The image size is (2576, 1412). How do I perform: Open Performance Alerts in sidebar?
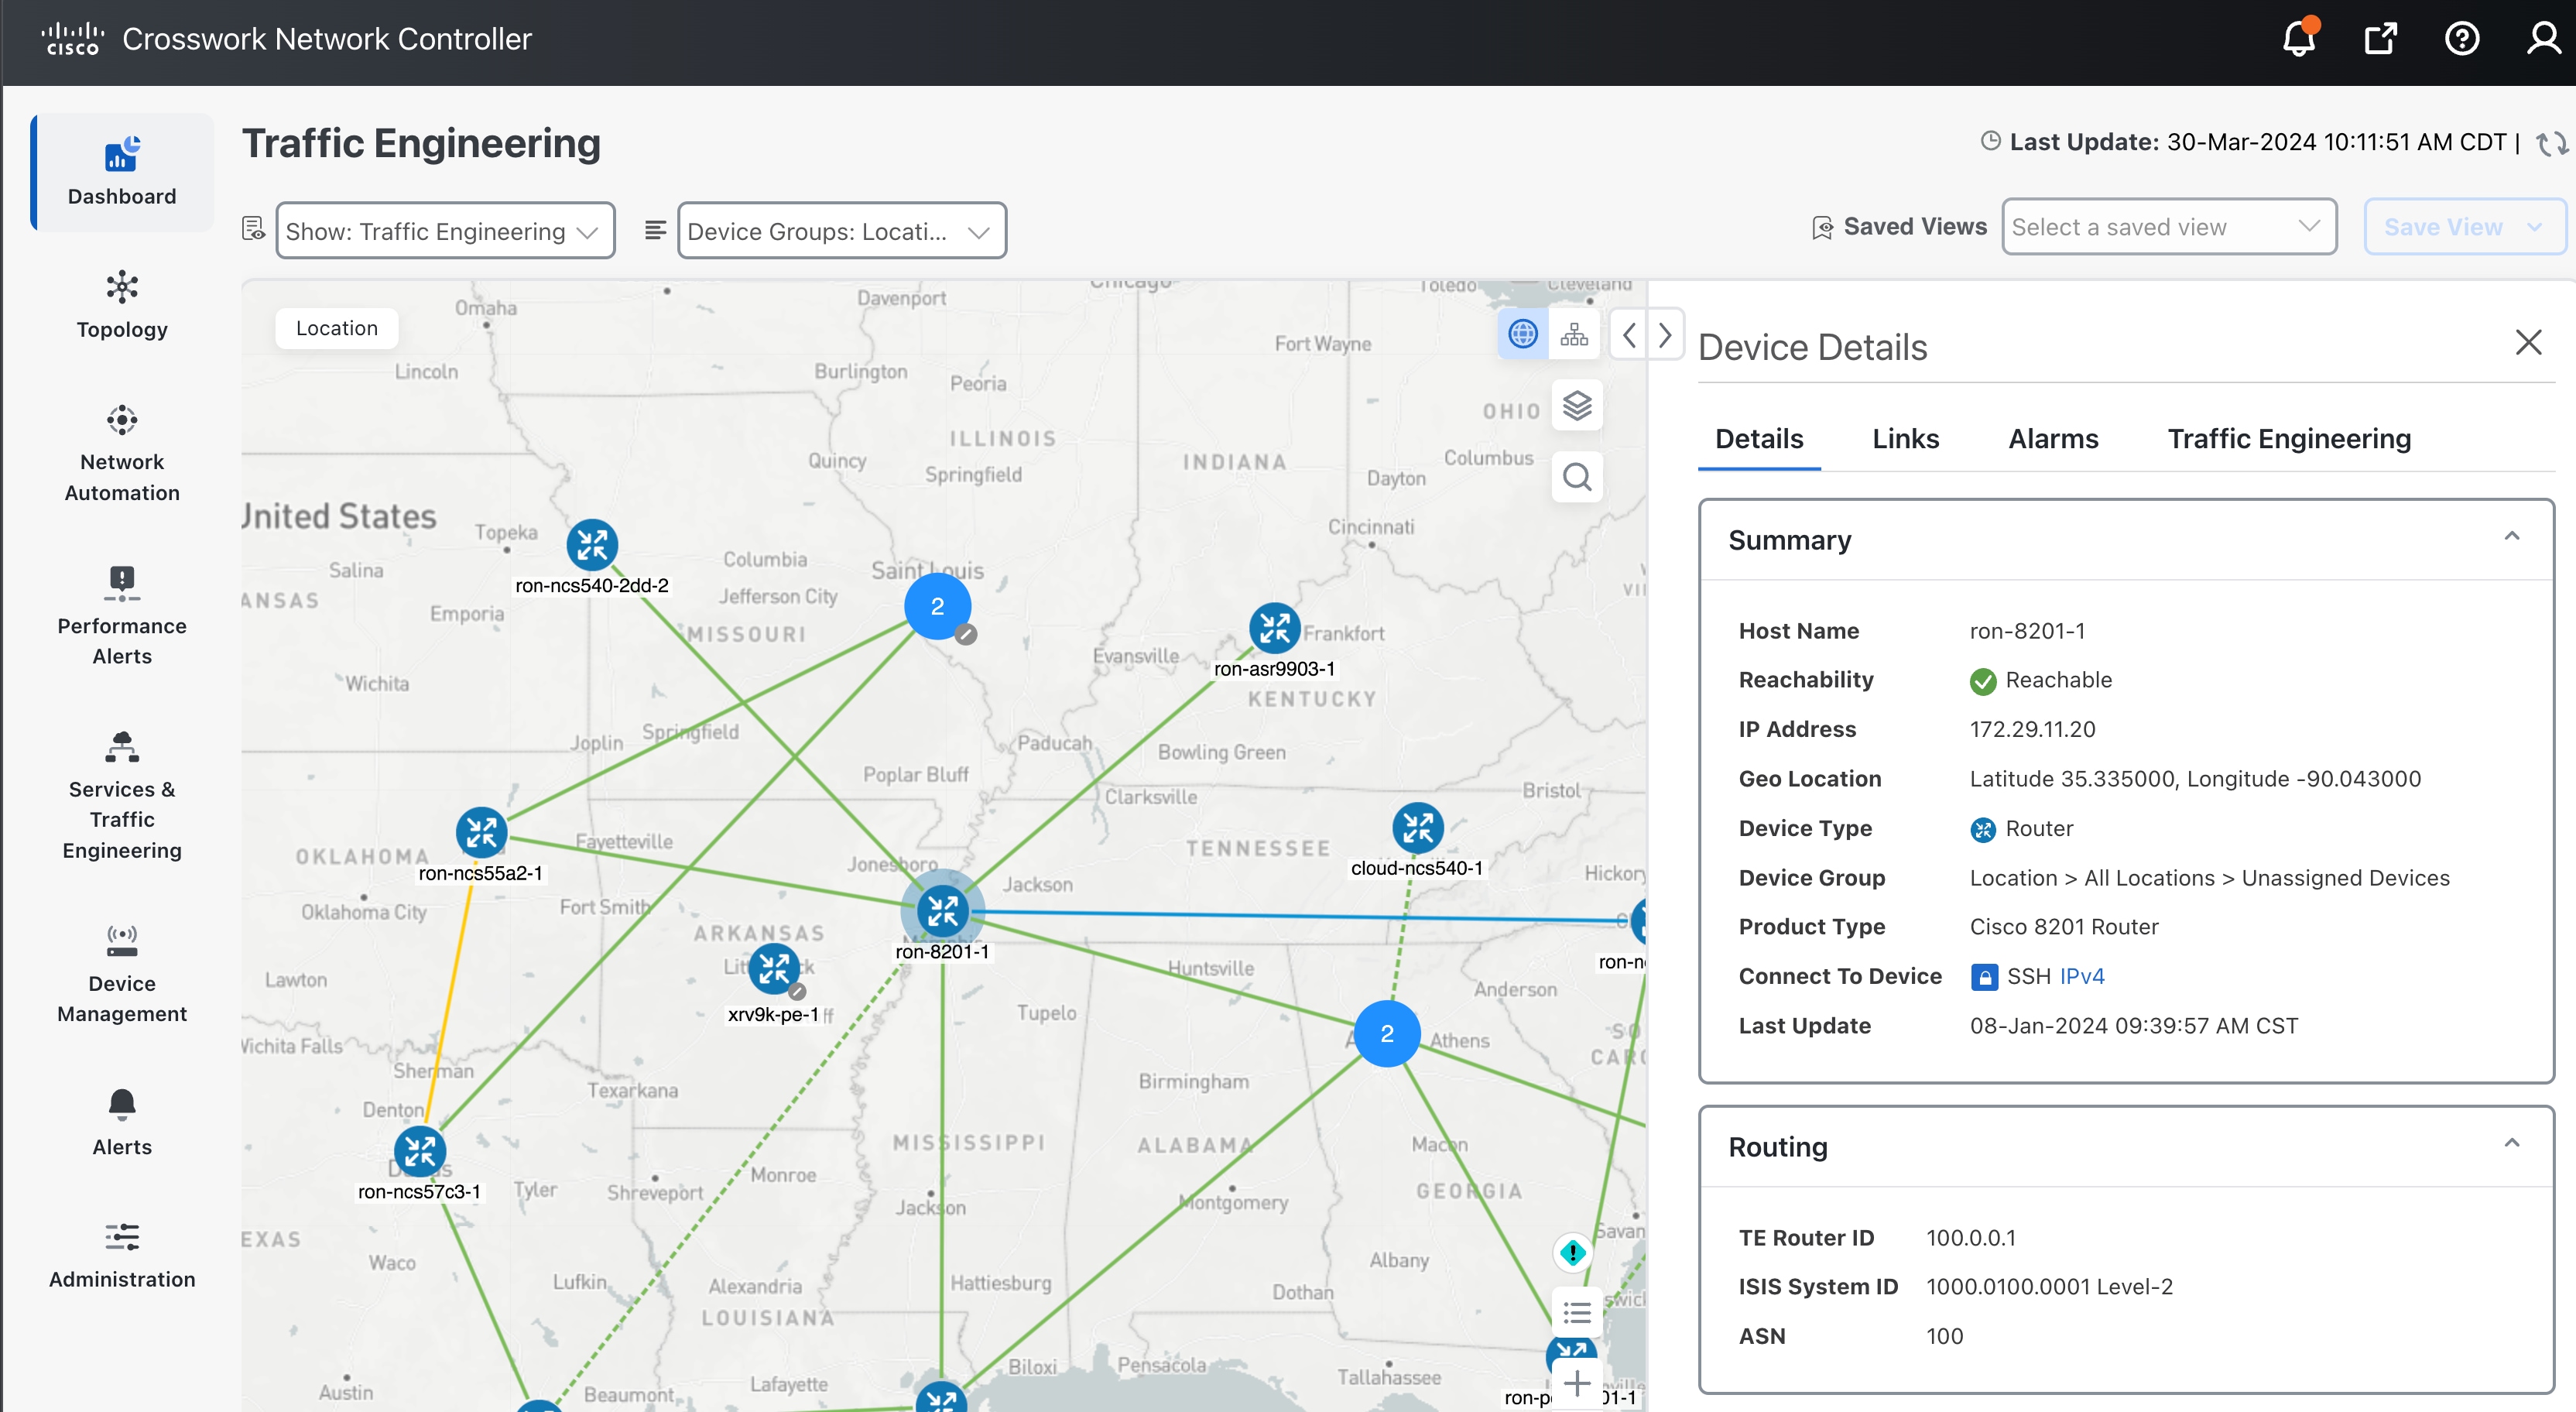coord(122,615)
